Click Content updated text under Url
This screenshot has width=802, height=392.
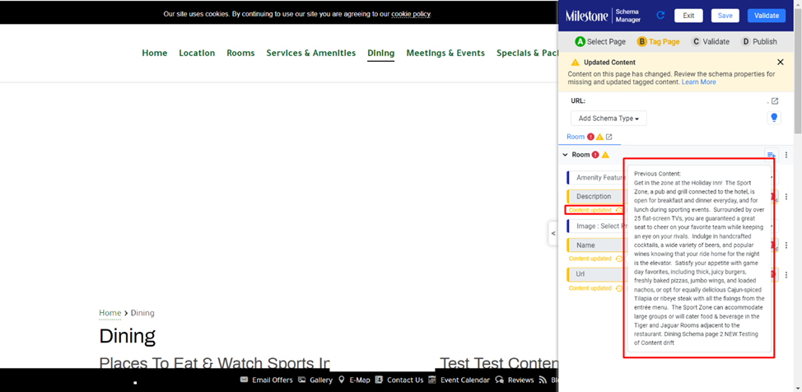(x=590, y=288)
